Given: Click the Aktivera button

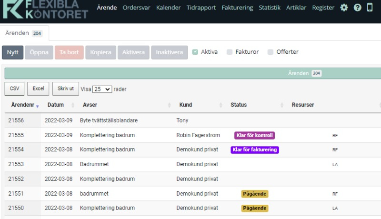Looking at the screenshot, I should tap(133, 52).
